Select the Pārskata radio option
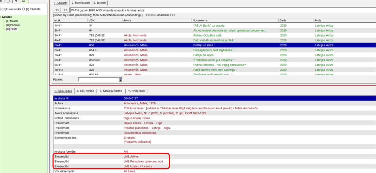This screenshot has width=376, height=173. click(x=24, y=9)
